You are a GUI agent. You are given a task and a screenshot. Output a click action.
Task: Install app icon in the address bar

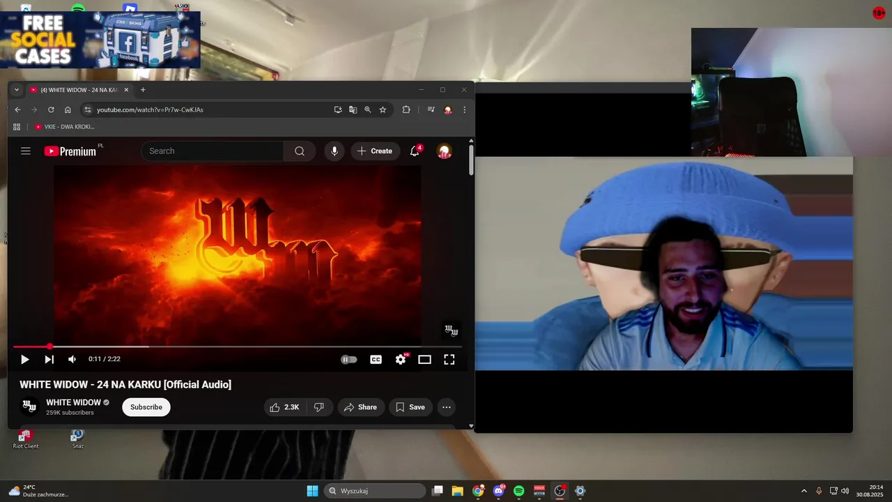[338, 109]
